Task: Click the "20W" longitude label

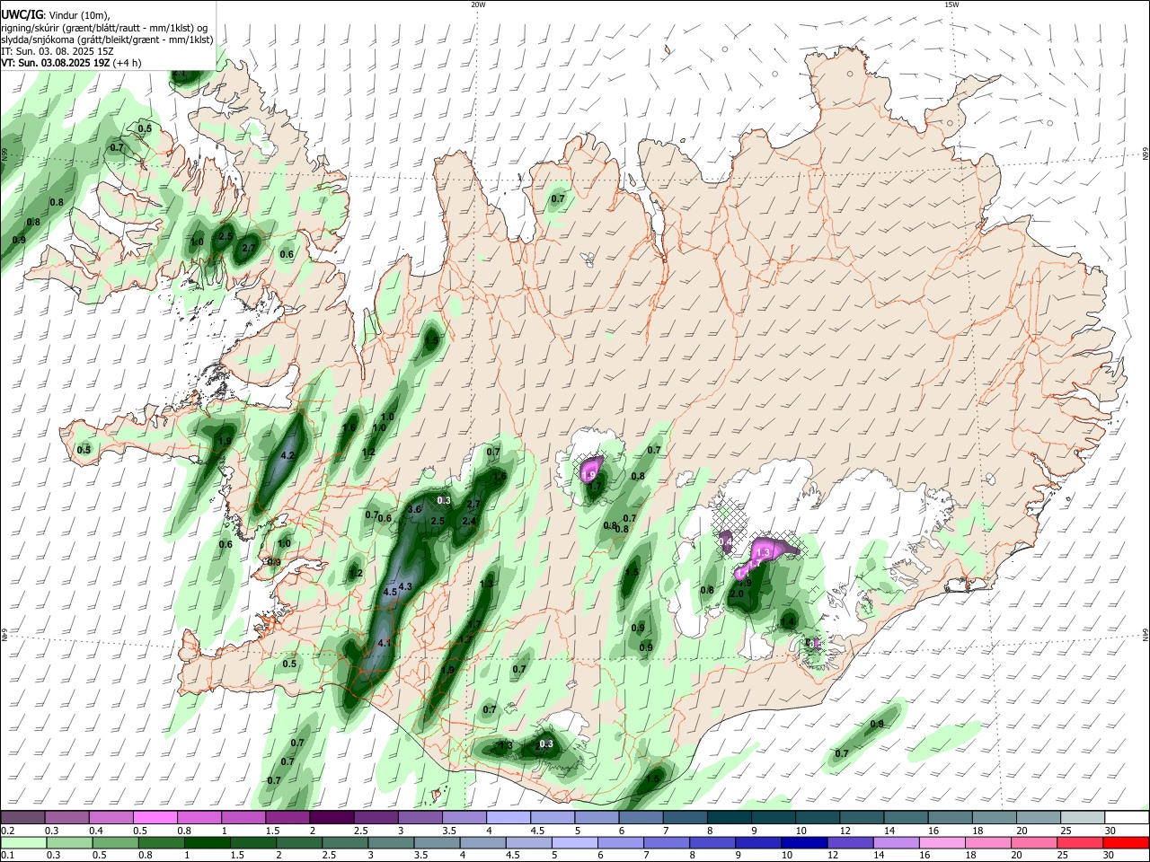Action: pyautogui.click(x=478, y=4)
